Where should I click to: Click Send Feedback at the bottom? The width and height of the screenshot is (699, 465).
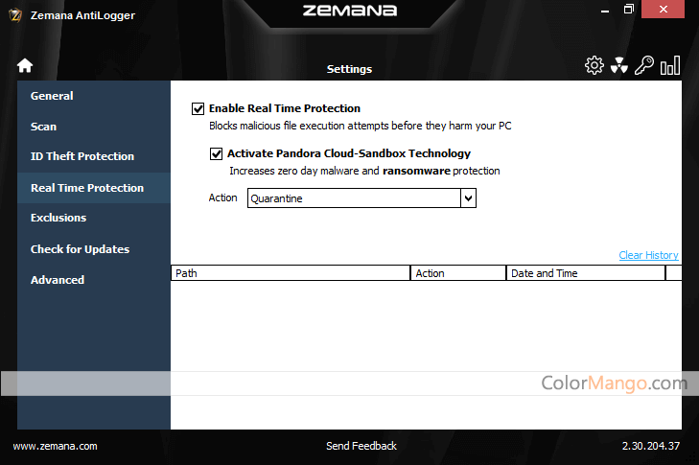pos(361,446)
